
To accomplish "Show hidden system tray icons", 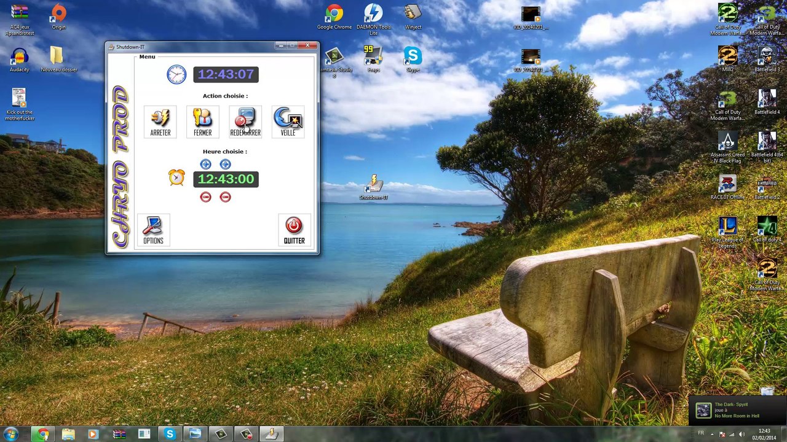I will point(713,434).
